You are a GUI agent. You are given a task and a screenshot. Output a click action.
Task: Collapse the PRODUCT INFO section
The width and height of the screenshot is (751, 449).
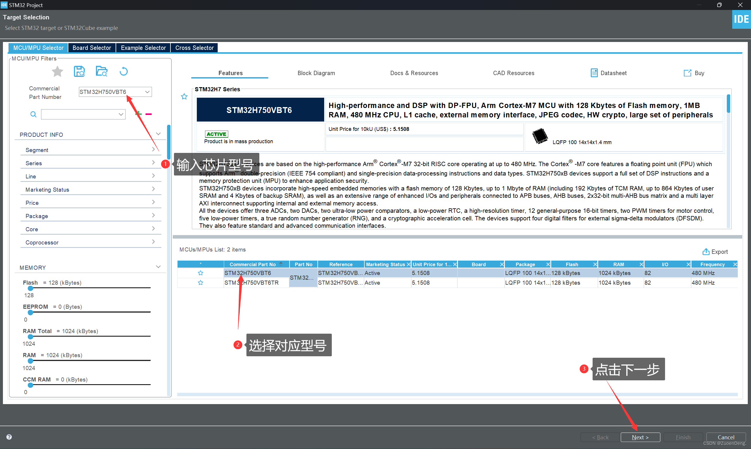tap(158, 134)
